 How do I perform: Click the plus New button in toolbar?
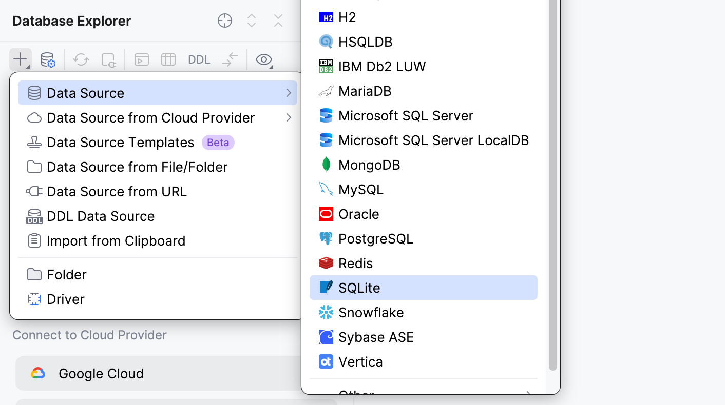21,59
